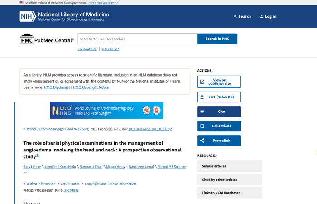Click the US flag icon
The image size is (317, 204).
(21, 3)
